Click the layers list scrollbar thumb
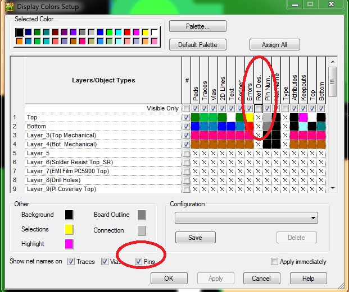 (x=333, y=82)
